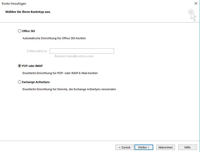Choose the POP oder IMAP radio option
The image size is (200, 152).
coord(20,66)
